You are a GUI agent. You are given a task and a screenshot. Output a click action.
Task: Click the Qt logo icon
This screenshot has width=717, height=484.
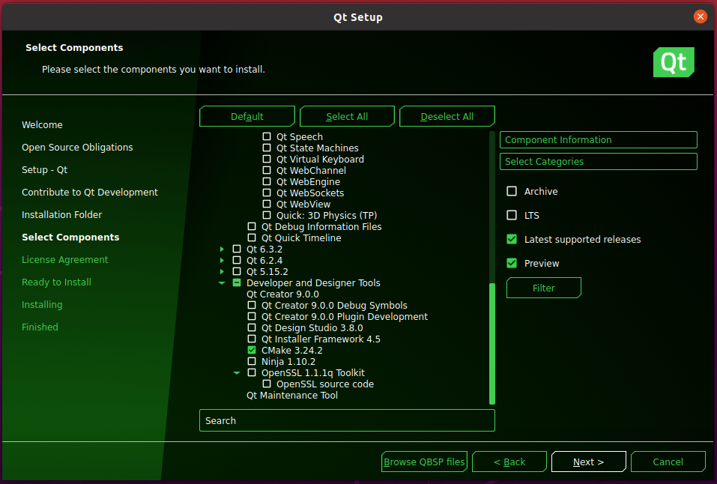[674, 62]
